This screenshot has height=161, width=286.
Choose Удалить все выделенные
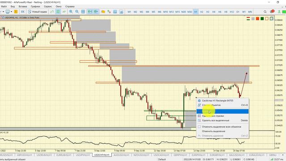point(223,120)
